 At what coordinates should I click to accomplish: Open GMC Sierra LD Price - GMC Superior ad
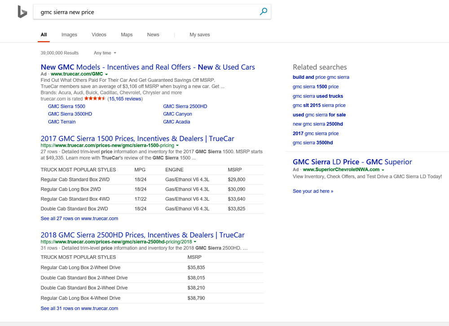click(352, 162)
